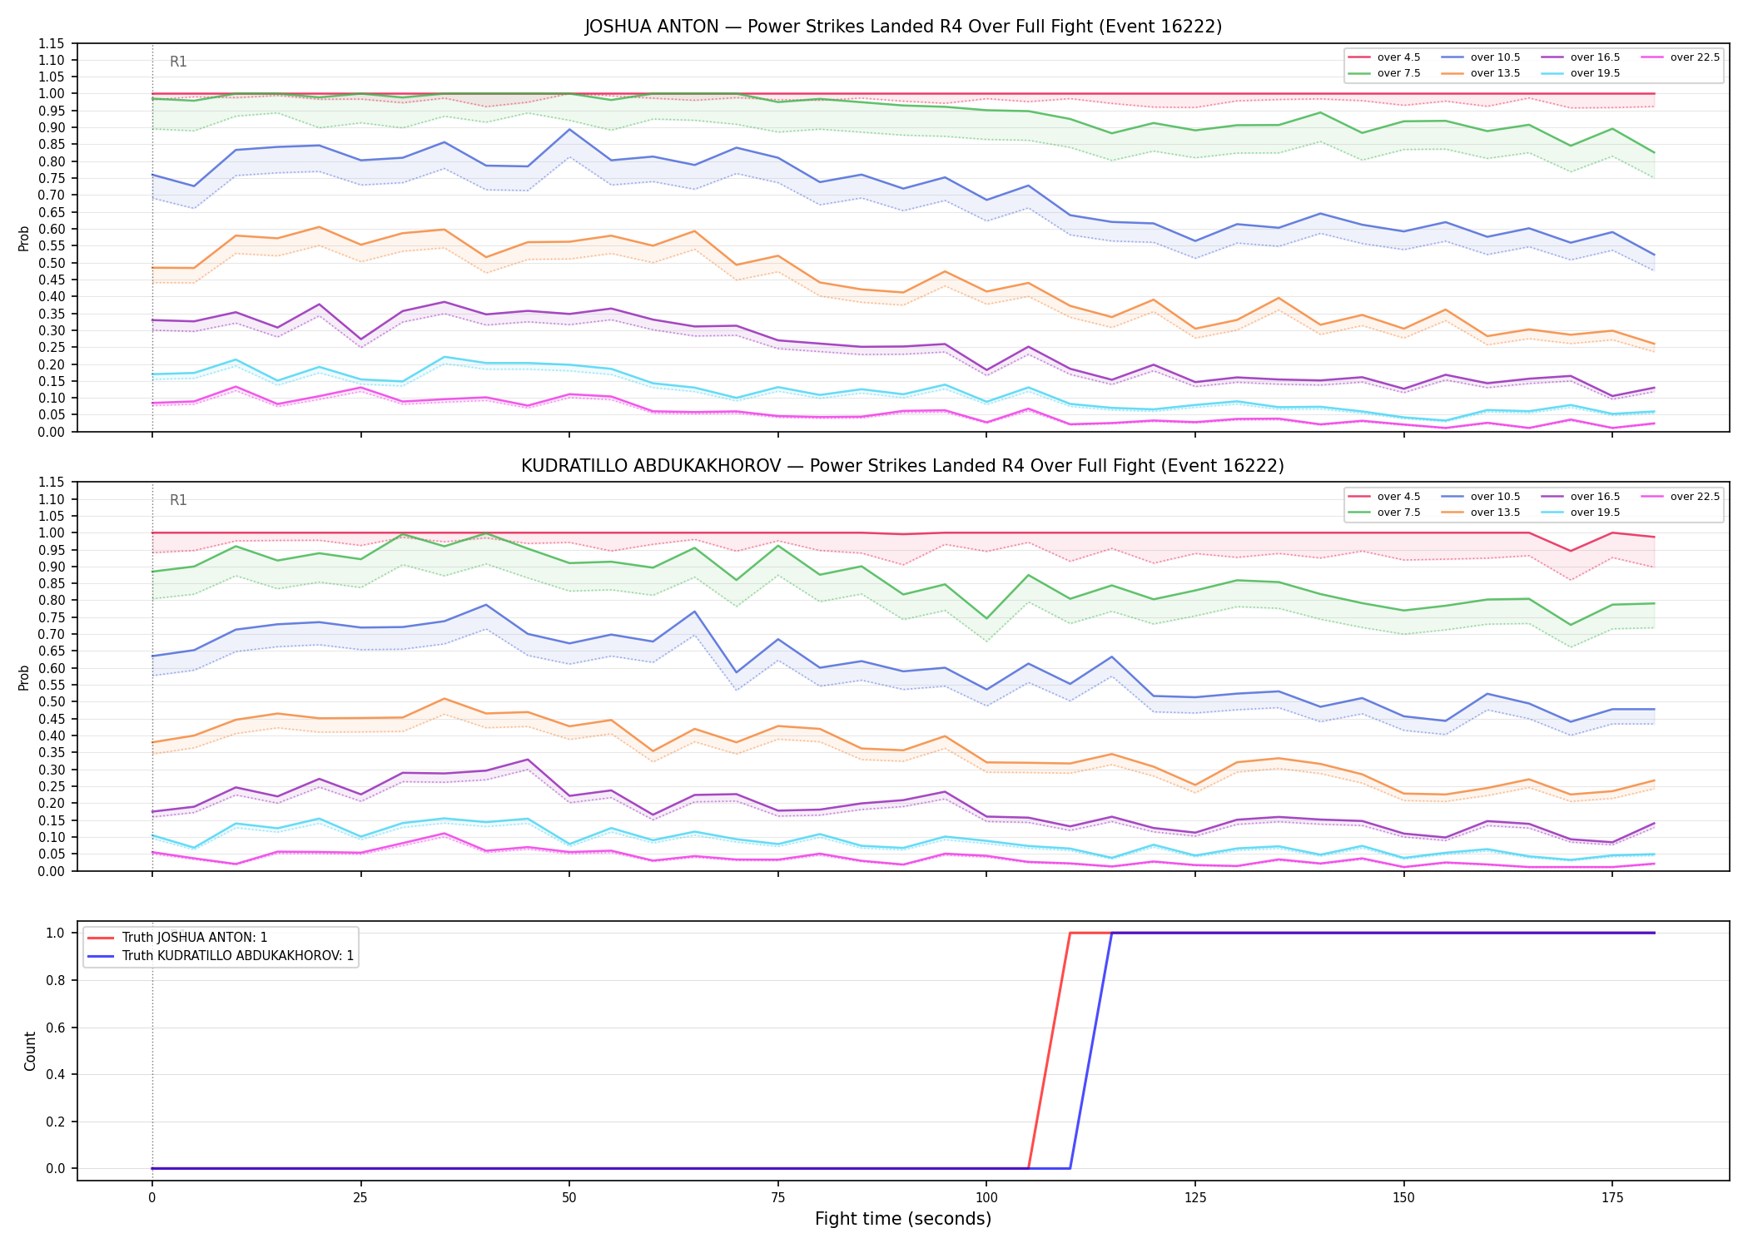Click purple 'over 16.5' swatch, Joshua Anton legend
The image size is (1748, 1248).
(1552, 57)
